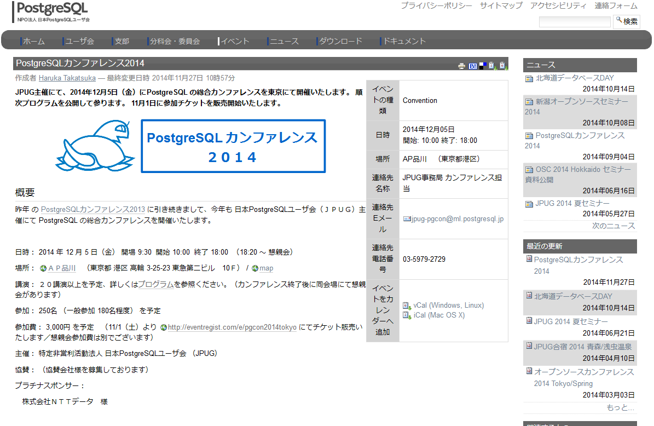654x426 pixels.
Task: Click the 次のニュース link
Action: pos(614,226)
